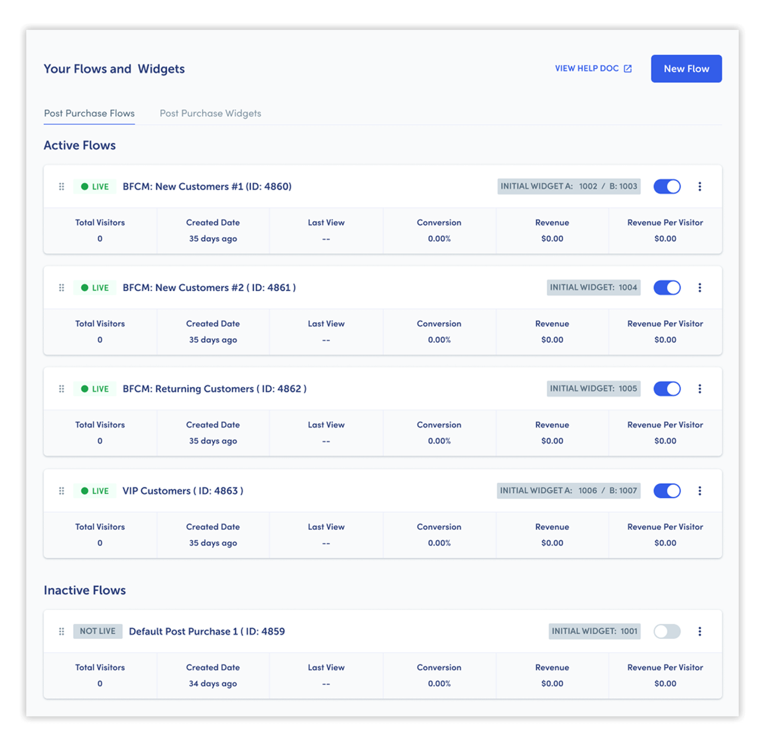
Task: Click the Inactive Flows section heading
Action: tap(85, 590)
